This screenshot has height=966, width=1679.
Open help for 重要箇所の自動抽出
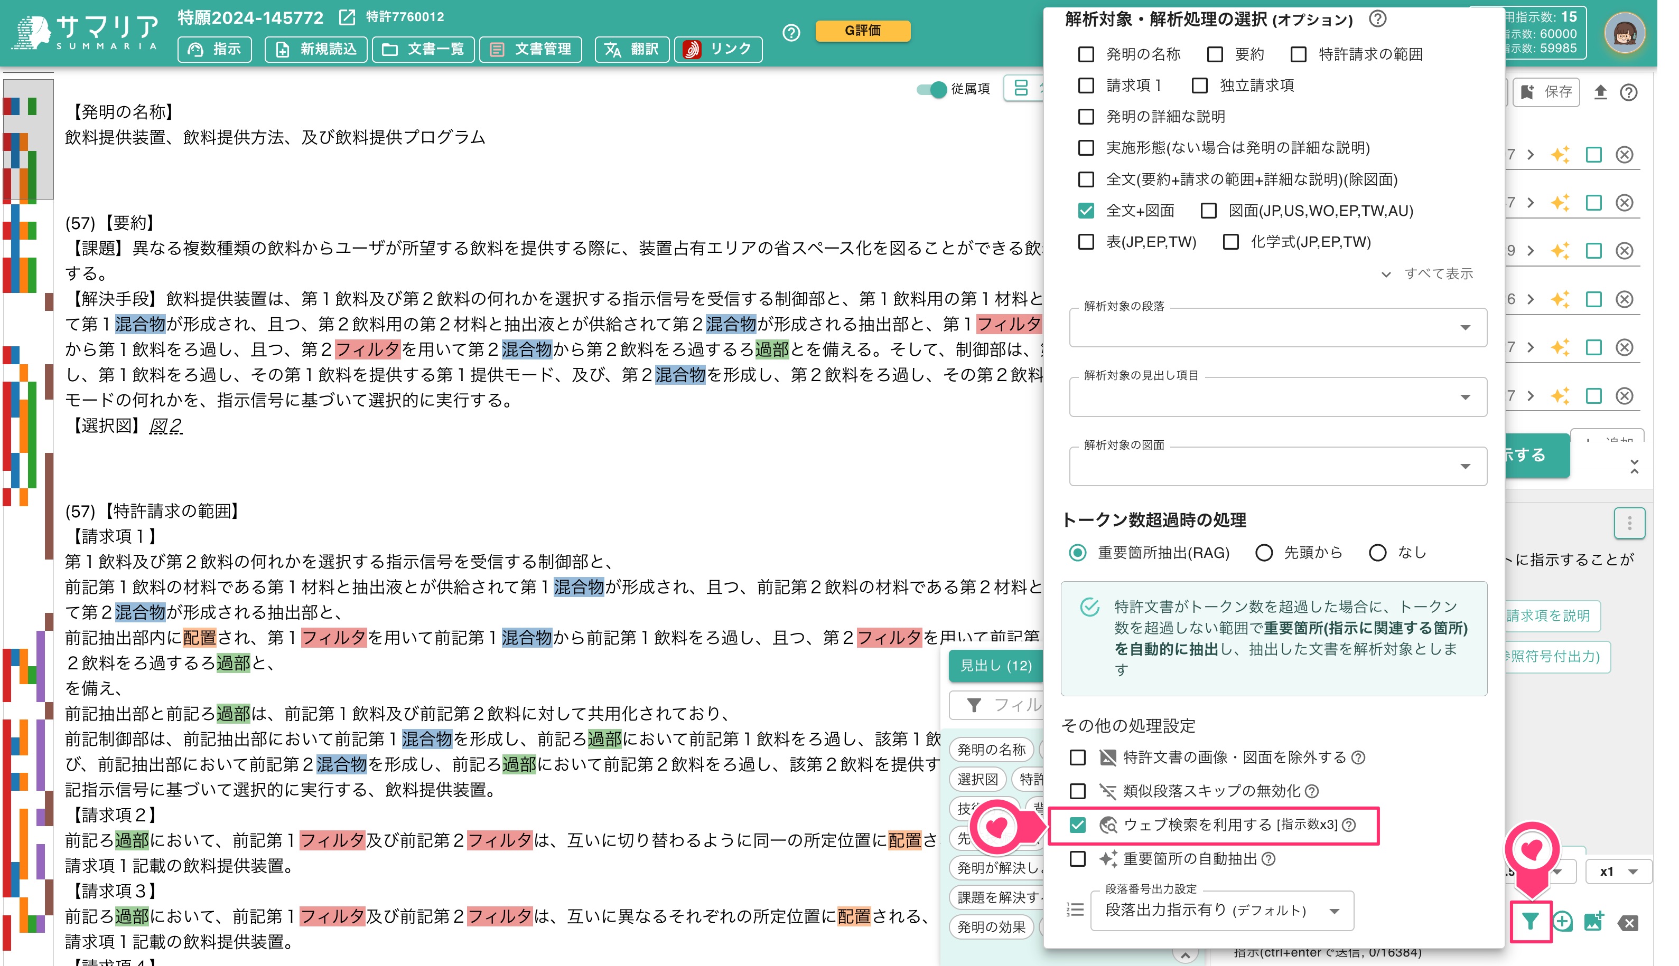click(x=1268, y=859)
